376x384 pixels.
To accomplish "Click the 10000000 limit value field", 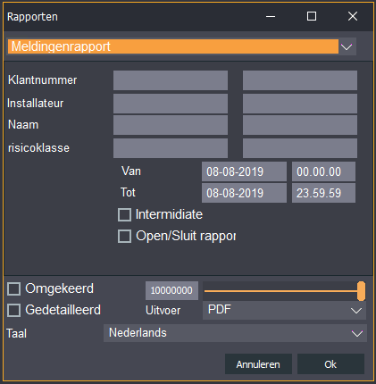I will [171, 290].
